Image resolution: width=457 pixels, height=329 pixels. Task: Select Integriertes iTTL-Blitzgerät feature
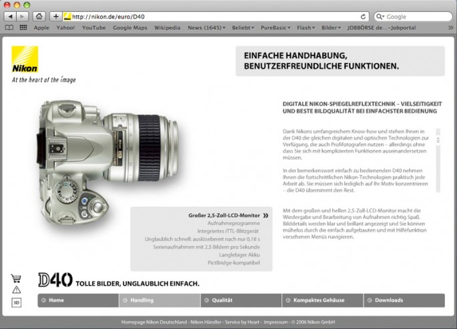(x=228, y=231)
